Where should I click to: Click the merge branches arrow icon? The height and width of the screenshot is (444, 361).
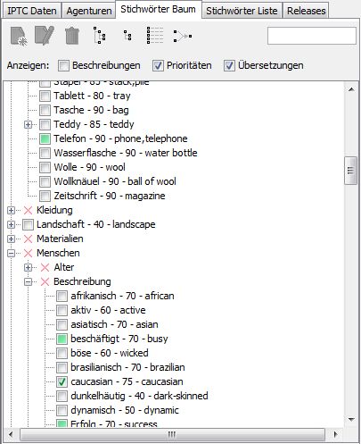click(183, 36)
